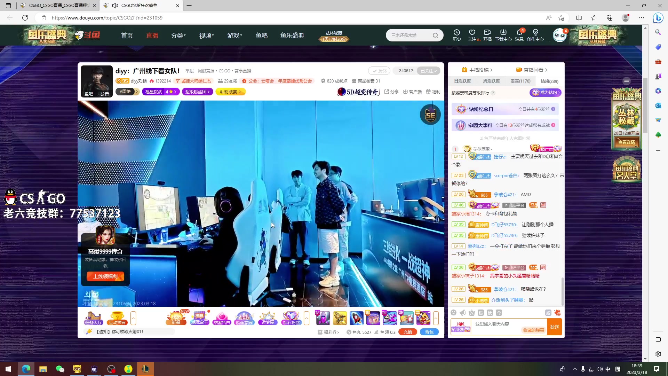The image size is (668, 376).
Task: Expand the 分类 category dropdown
Action: 178,35
